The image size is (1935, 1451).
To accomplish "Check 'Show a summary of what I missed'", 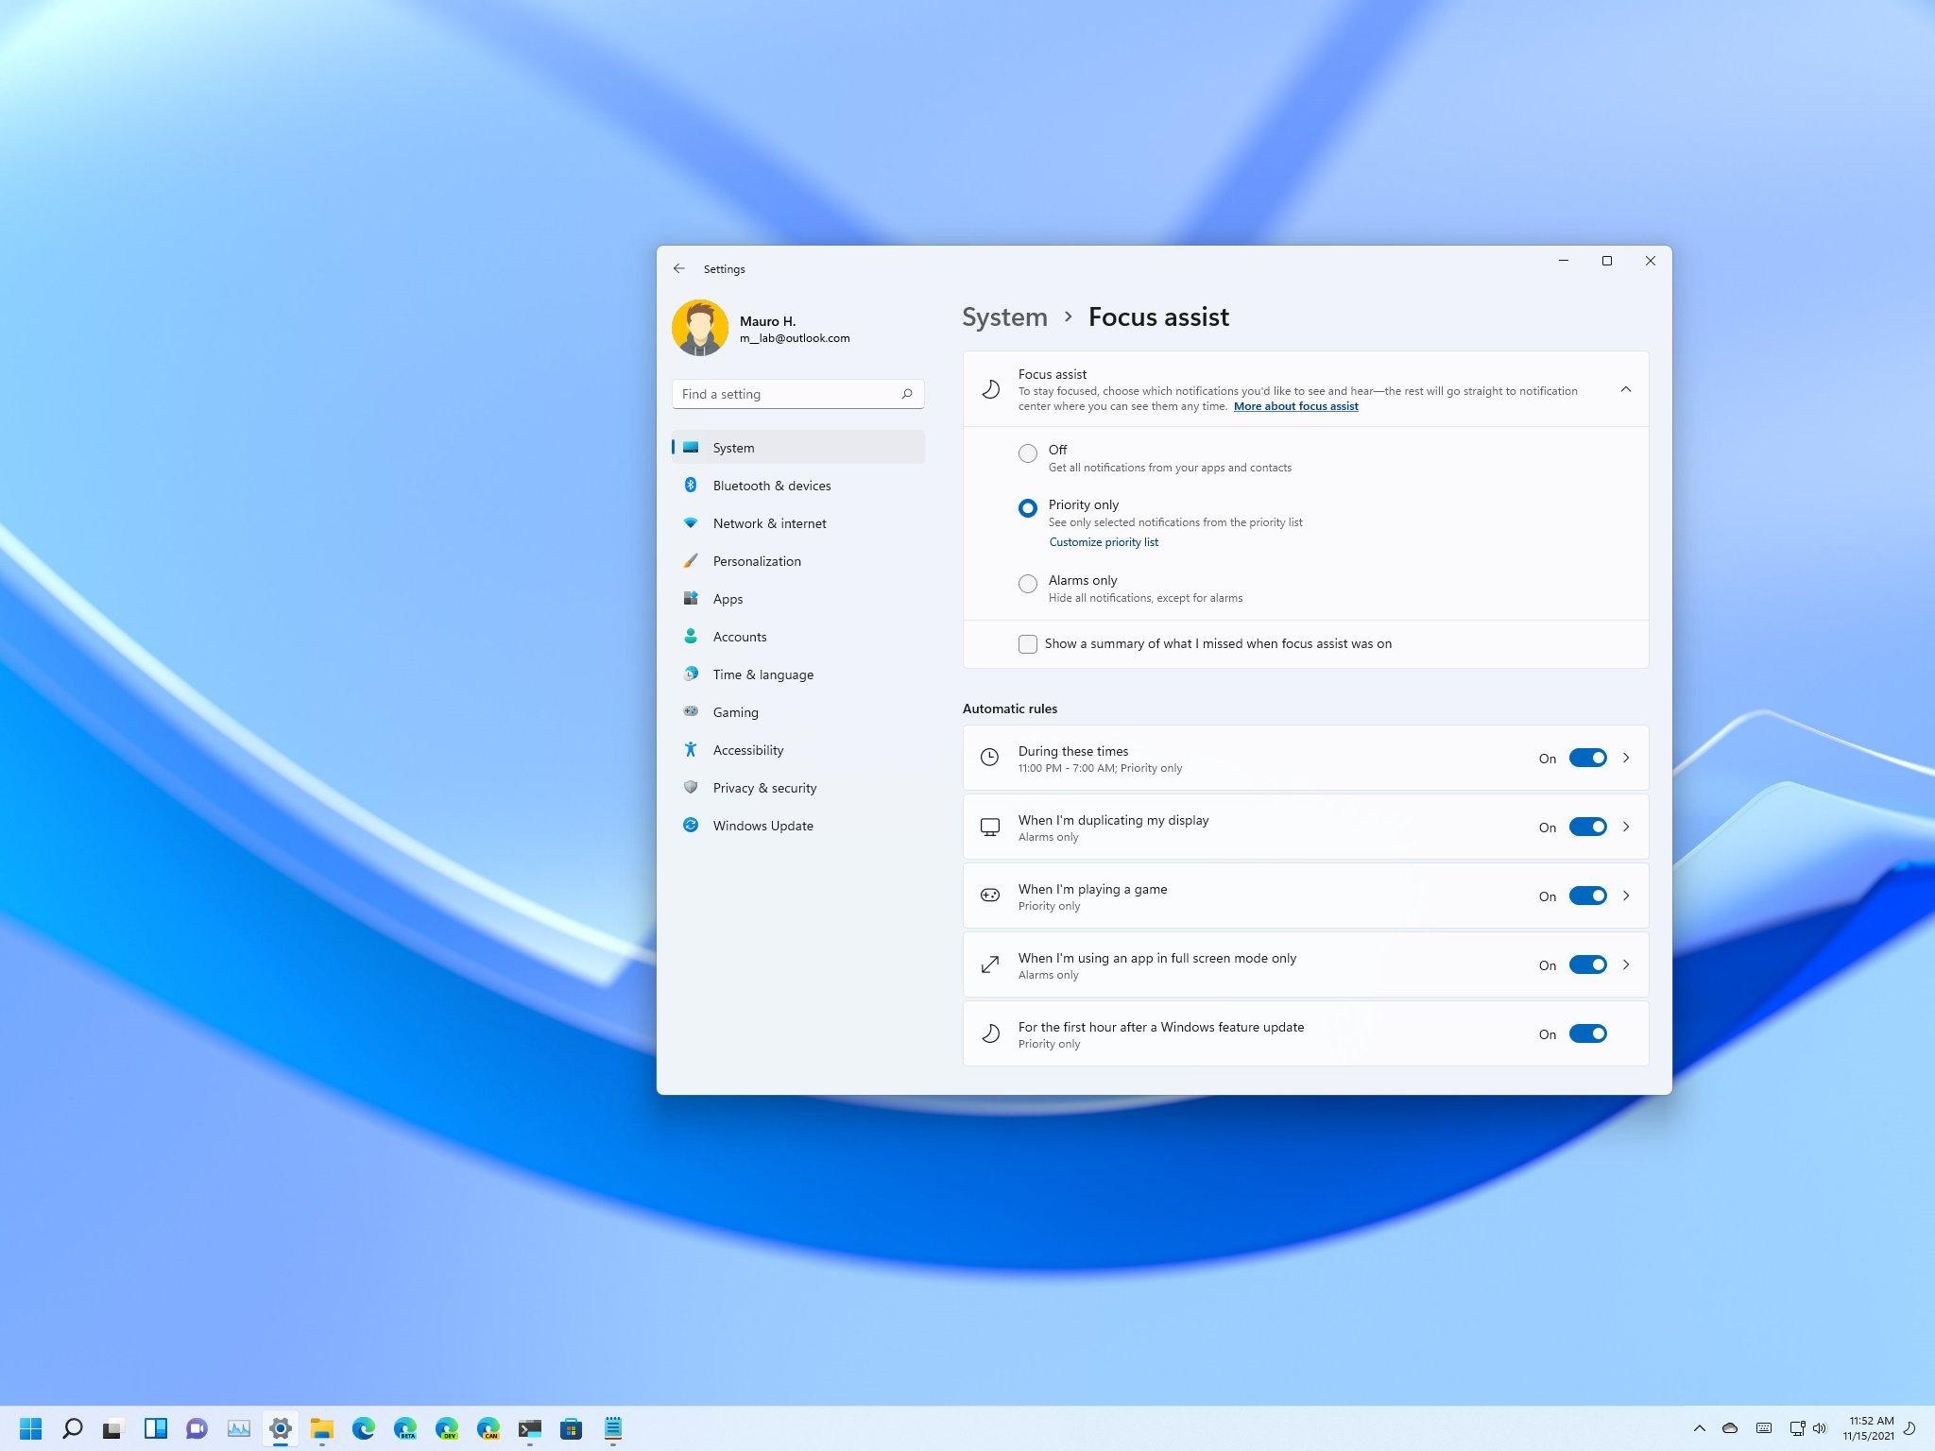I will pos(1028,643).
